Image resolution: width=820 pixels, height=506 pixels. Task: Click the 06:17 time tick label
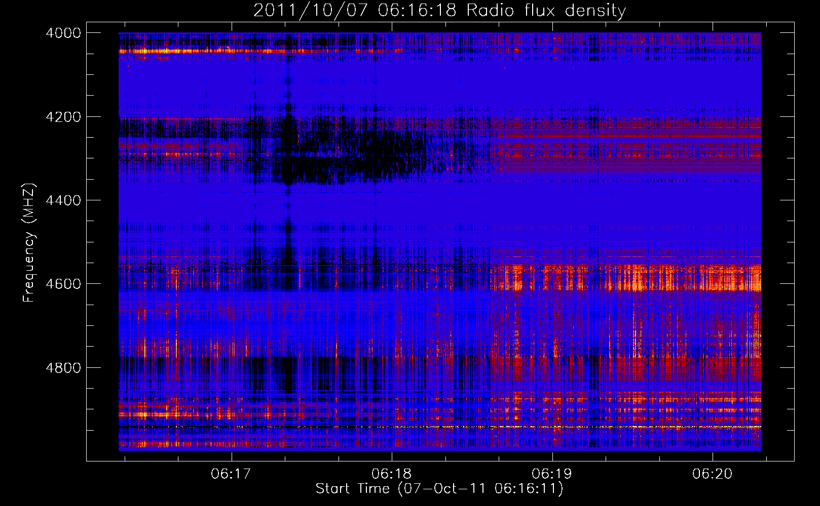232,474
